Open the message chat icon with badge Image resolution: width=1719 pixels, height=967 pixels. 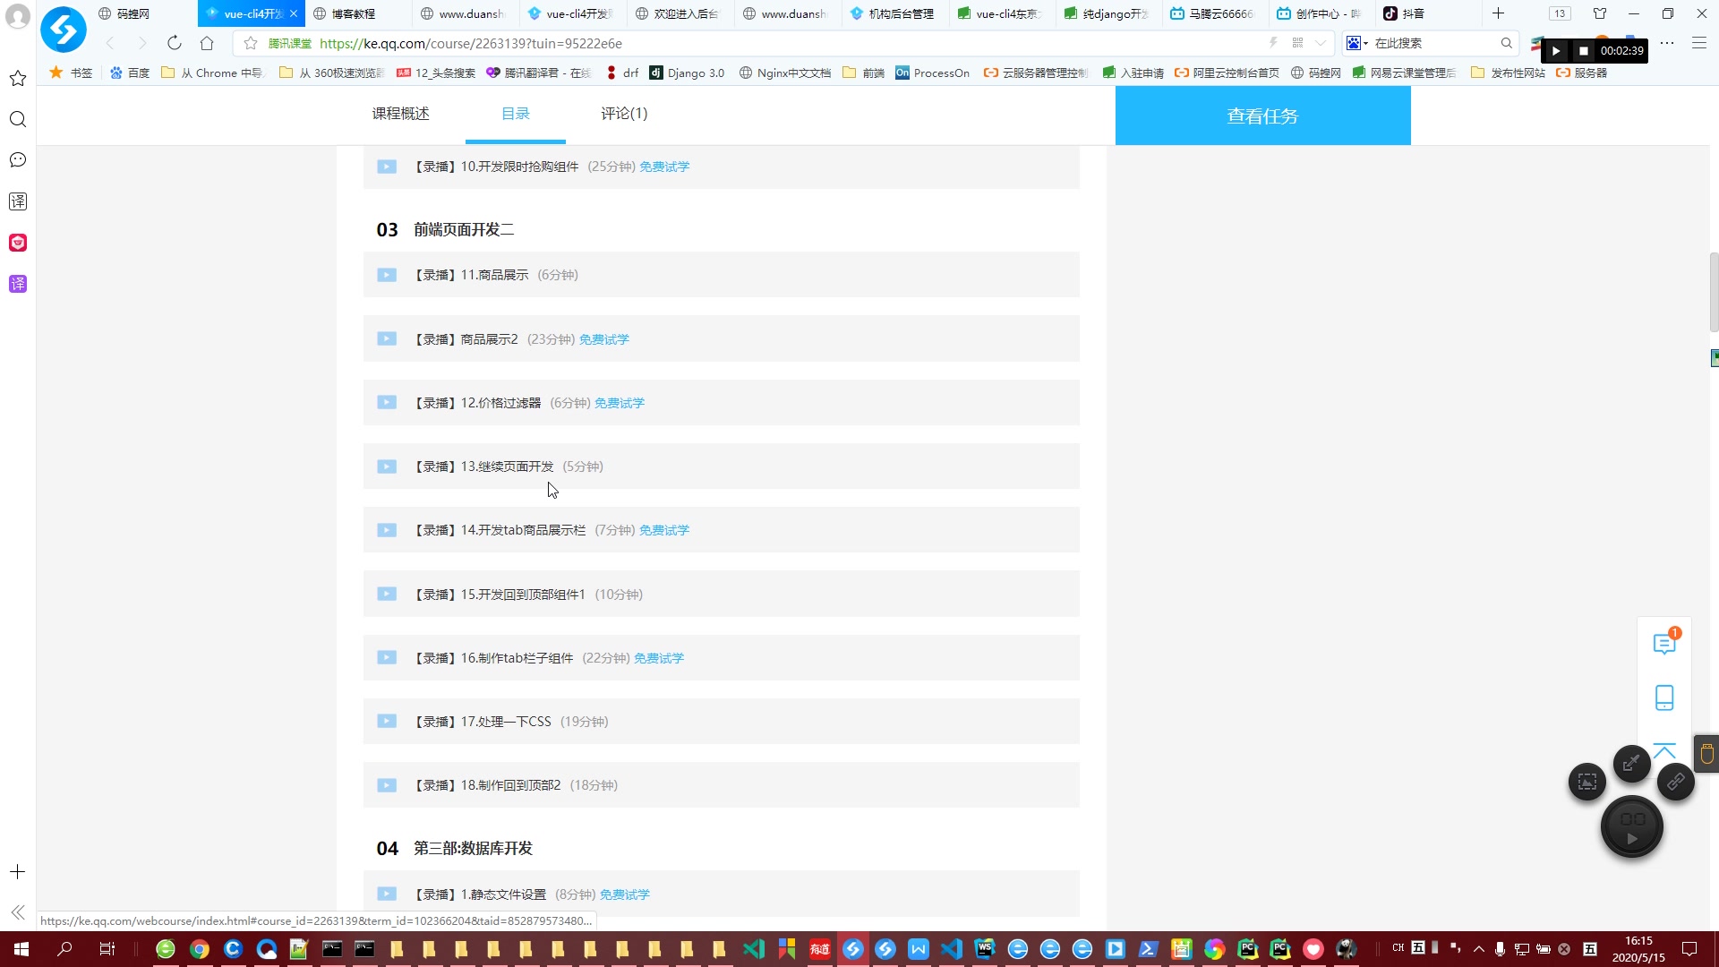click(1664, 644)
